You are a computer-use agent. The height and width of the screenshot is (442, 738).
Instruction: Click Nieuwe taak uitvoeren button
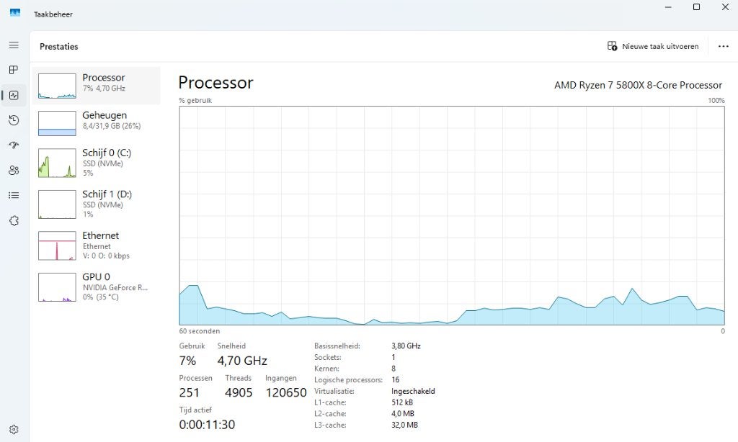click(653, 46)
